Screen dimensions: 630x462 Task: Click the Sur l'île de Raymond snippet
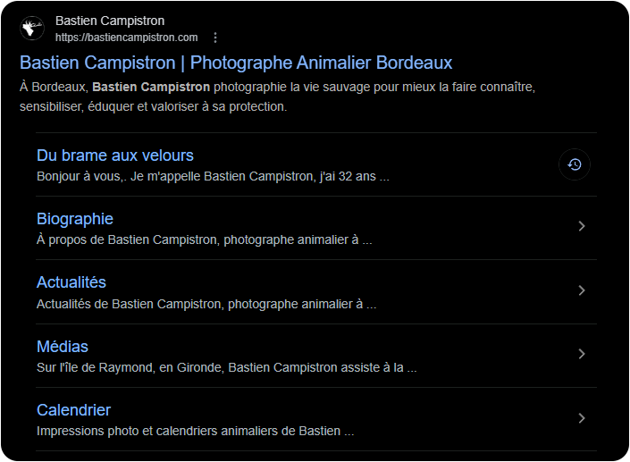226,367
